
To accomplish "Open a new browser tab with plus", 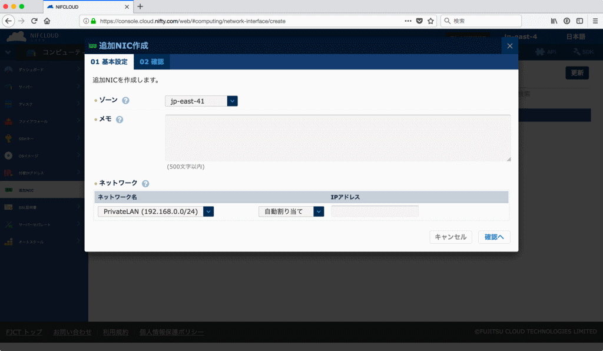I will click(x=140, y=6).
